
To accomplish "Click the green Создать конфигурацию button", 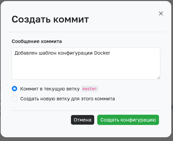I will click(x=128, y=120).
